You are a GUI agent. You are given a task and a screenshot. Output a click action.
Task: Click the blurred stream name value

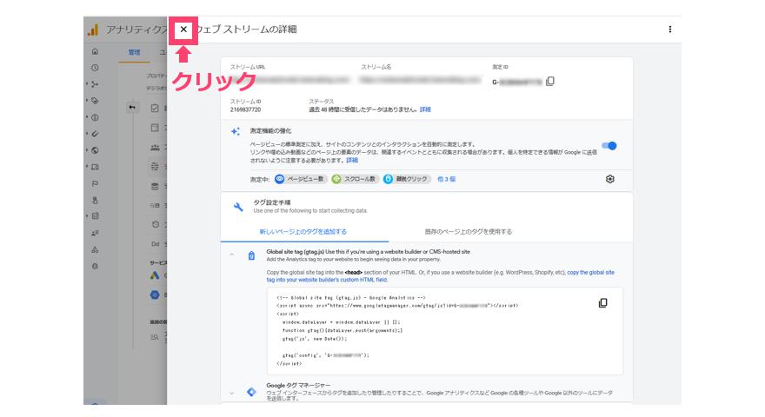[421, 80]
